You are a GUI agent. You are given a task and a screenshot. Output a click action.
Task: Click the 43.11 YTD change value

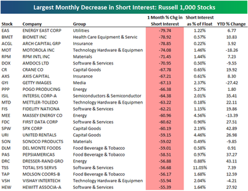coord(231,161)
